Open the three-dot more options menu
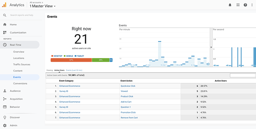Image resolution: width=256 pixels, height=129 pixels. tap(252, 5)
